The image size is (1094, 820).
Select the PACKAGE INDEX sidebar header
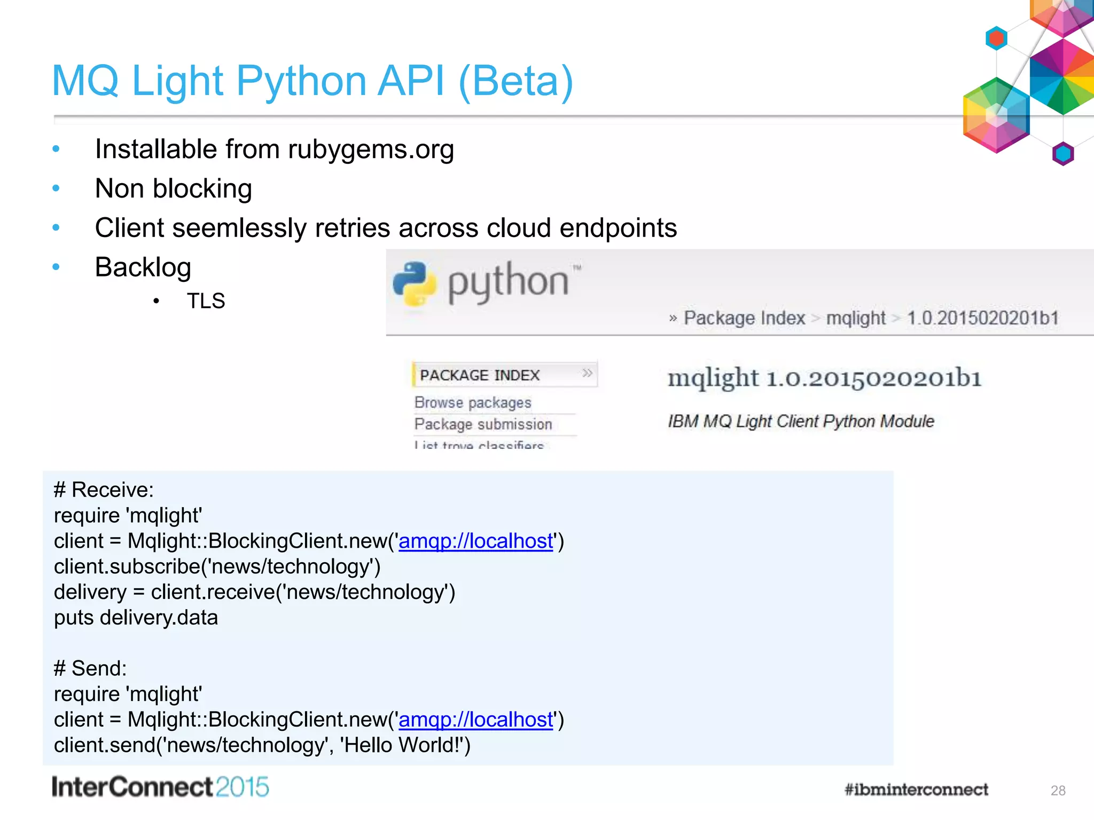point(505,375)
